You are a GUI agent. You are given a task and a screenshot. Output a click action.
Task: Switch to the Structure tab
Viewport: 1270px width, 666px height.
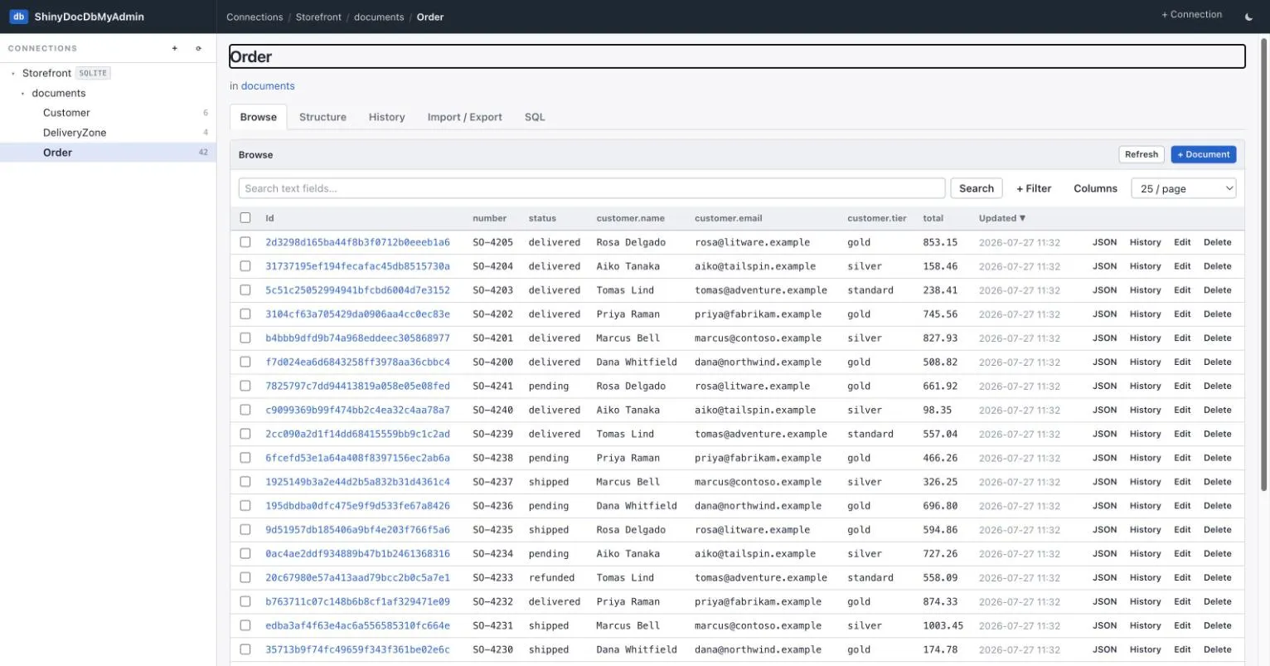[x=322, y=117]
